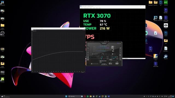Open the Windows Start menu

click(66, 96)
